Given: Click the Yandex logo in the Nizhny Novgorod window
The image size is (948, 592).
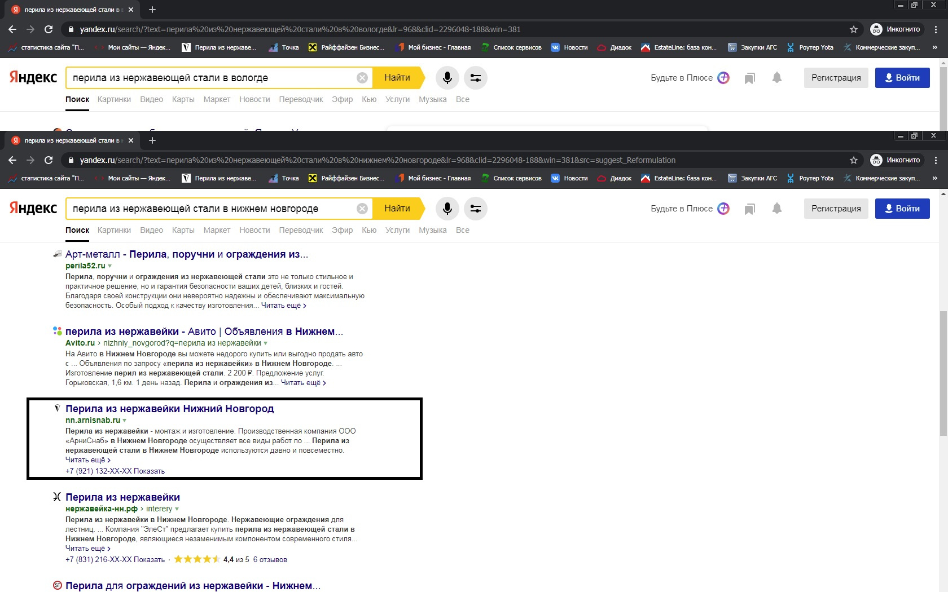Looking at the screenshot, I should click(x=33, y=208).
